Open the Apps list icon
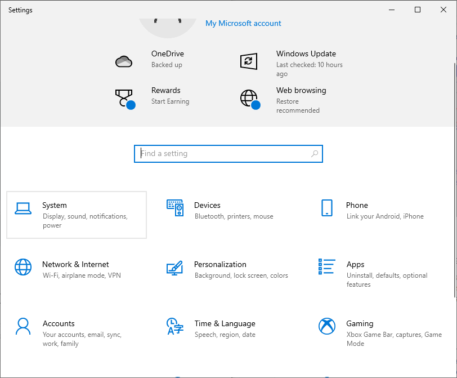The width and height of the screenshot is (457, 378). click(x=327, y=267)
